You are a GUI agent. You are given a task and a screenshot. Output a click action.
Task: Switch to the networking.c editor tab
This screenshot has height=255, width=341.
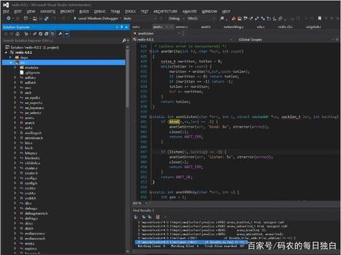point(234,27)
